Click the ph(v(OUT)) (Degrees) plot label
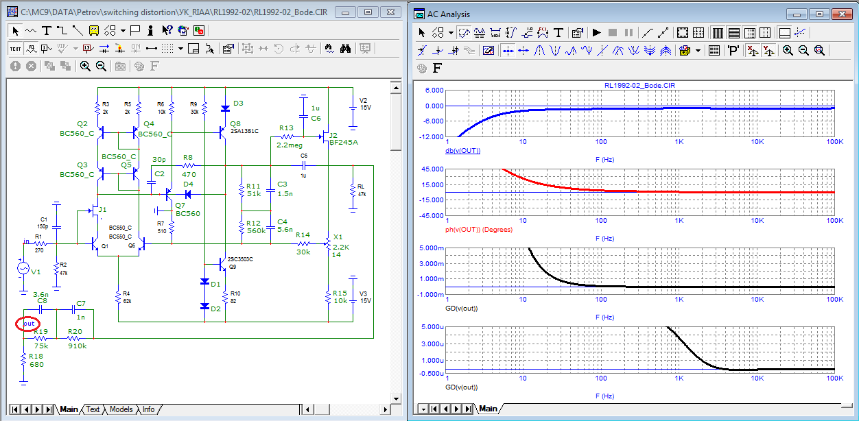This screenshot has height=421, width=859. pyautogui.click(x=478, y=230)
